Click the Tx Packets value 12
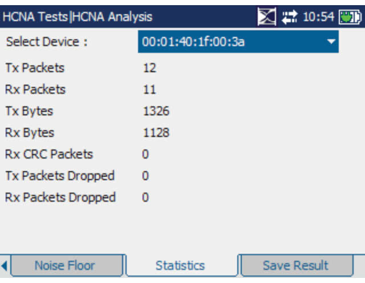This screenshot has width=365, height=283. pos(149,68)
